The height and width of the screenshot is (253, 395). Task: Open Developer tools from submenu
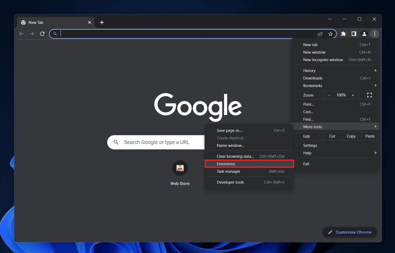[249, 182]
